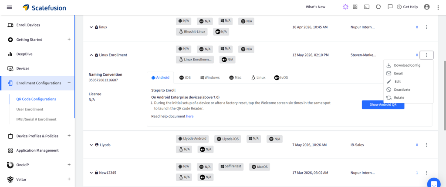Expand Device Profiles & Policies section
Screen dimensions: 446x187
point(69,136)
